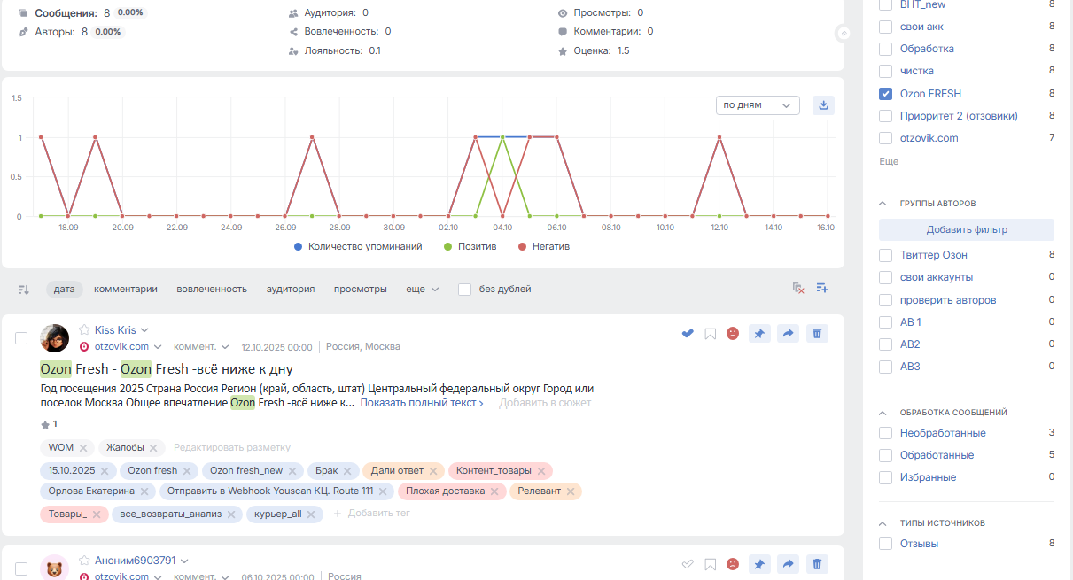Viewport: 1073px width, 580px height.
Task: Check the otzovik.com filter
Action: pyautogui.click(x=885, y=138)
